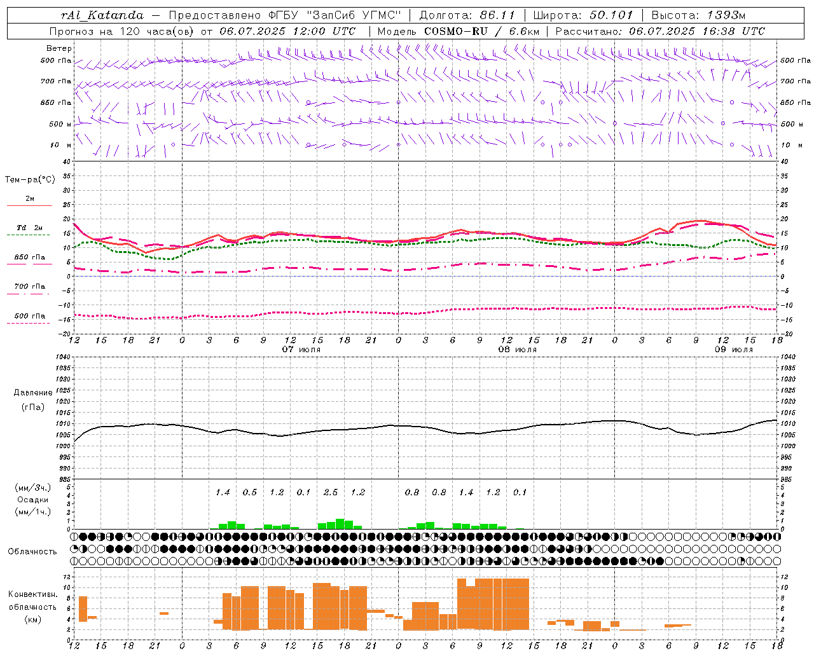This screenshot has height=651, width=814.
Task: Click the Широта: 50.101 value
Action: pos(583,15)
